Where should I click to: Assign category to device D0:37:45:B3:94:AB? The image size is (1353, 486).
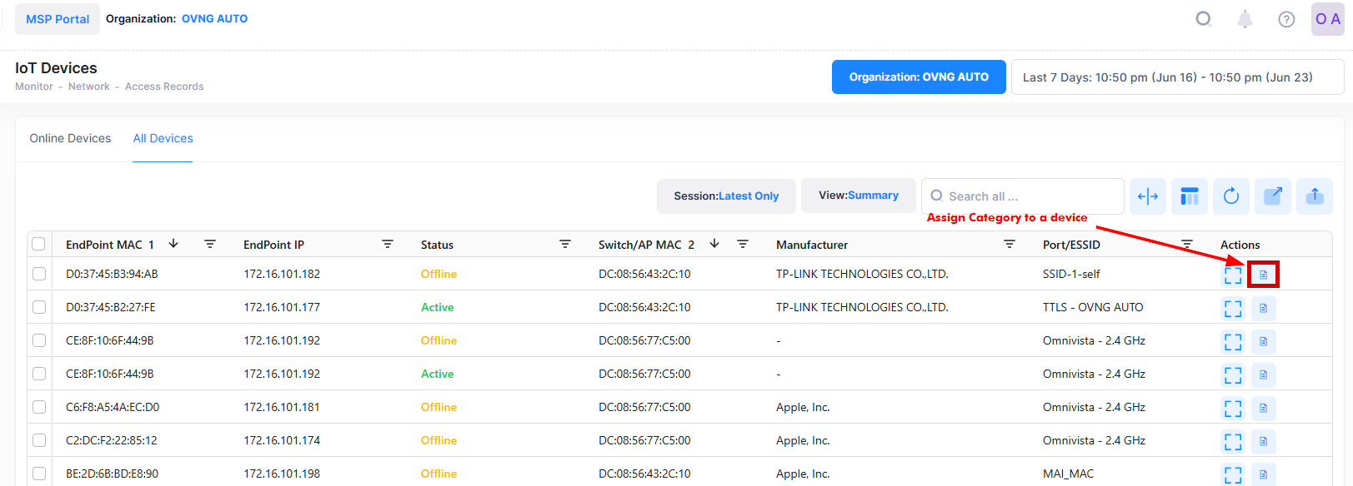tap(1263, 275)
